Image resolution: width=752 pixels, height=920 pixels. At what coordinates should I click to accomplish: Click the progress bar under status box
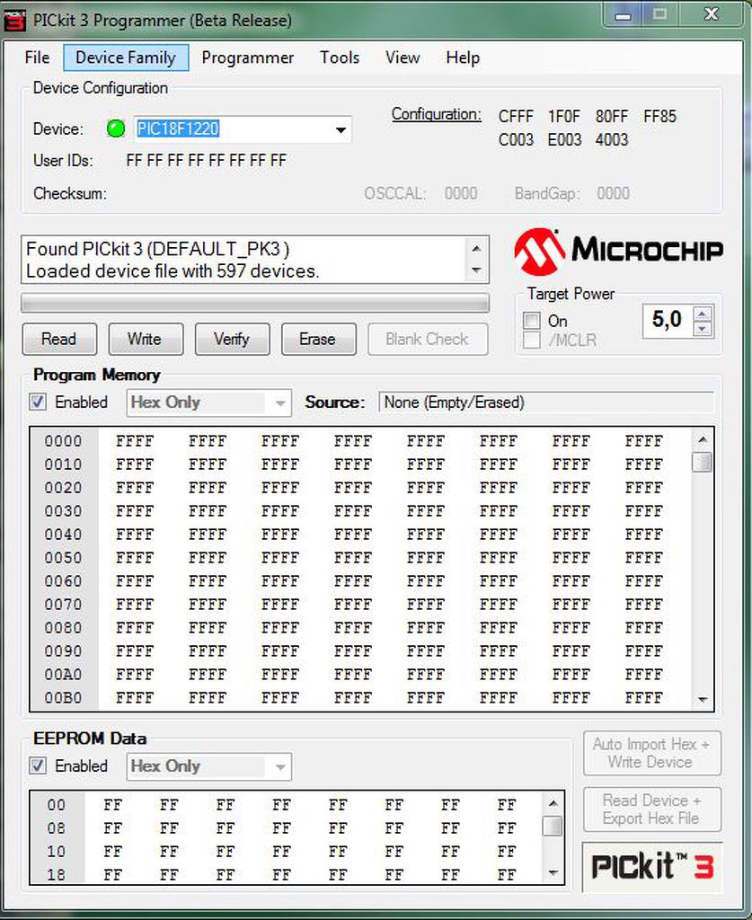(255, 304)
